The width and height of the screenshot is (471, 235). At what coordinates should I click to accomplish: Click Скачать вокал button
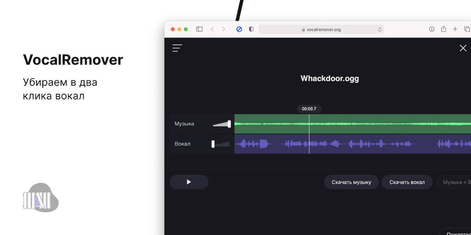click(407, 182)
